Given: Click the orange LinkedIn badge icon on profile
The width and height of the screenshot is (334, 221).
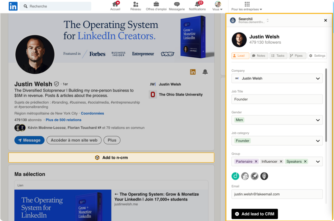Looking at the screenshot, I should (193, 72).
